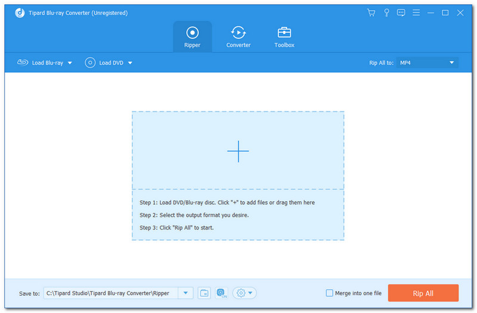Expand the Save to path dropdown arrow
477x313 pixels.
click(x=187, y=293)
